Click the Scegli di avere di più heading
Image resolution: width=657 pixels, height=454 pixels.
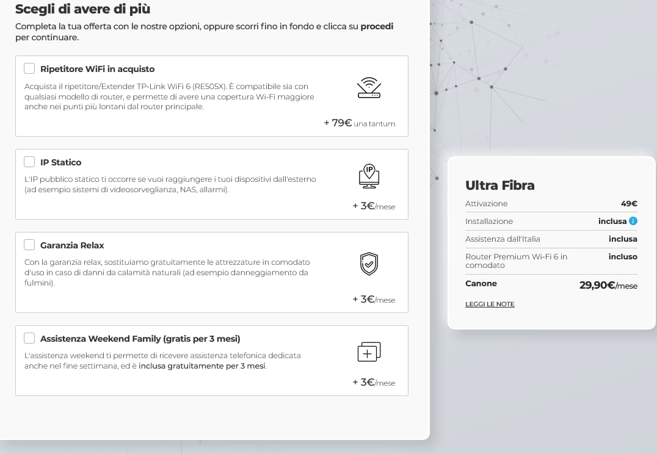pos(82,9)
